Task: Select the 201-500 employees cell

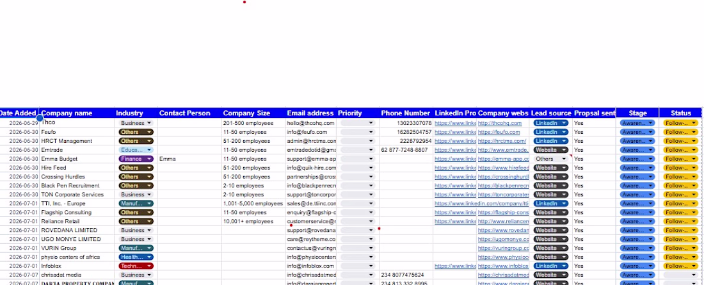Action: click(253, 123)
